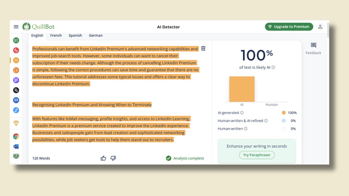Screen dimensions: 349x196
Task: Click the AI chart axis label
Action: (x=242, y=105)
